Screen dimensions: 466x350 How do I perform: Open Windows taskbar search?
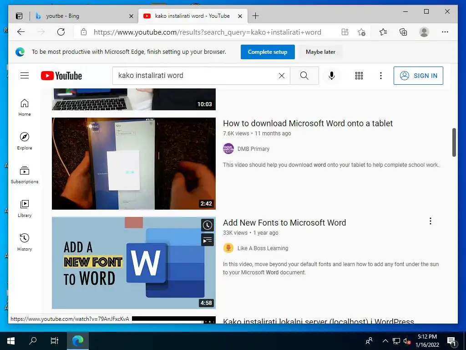click(x=33, y=341)
